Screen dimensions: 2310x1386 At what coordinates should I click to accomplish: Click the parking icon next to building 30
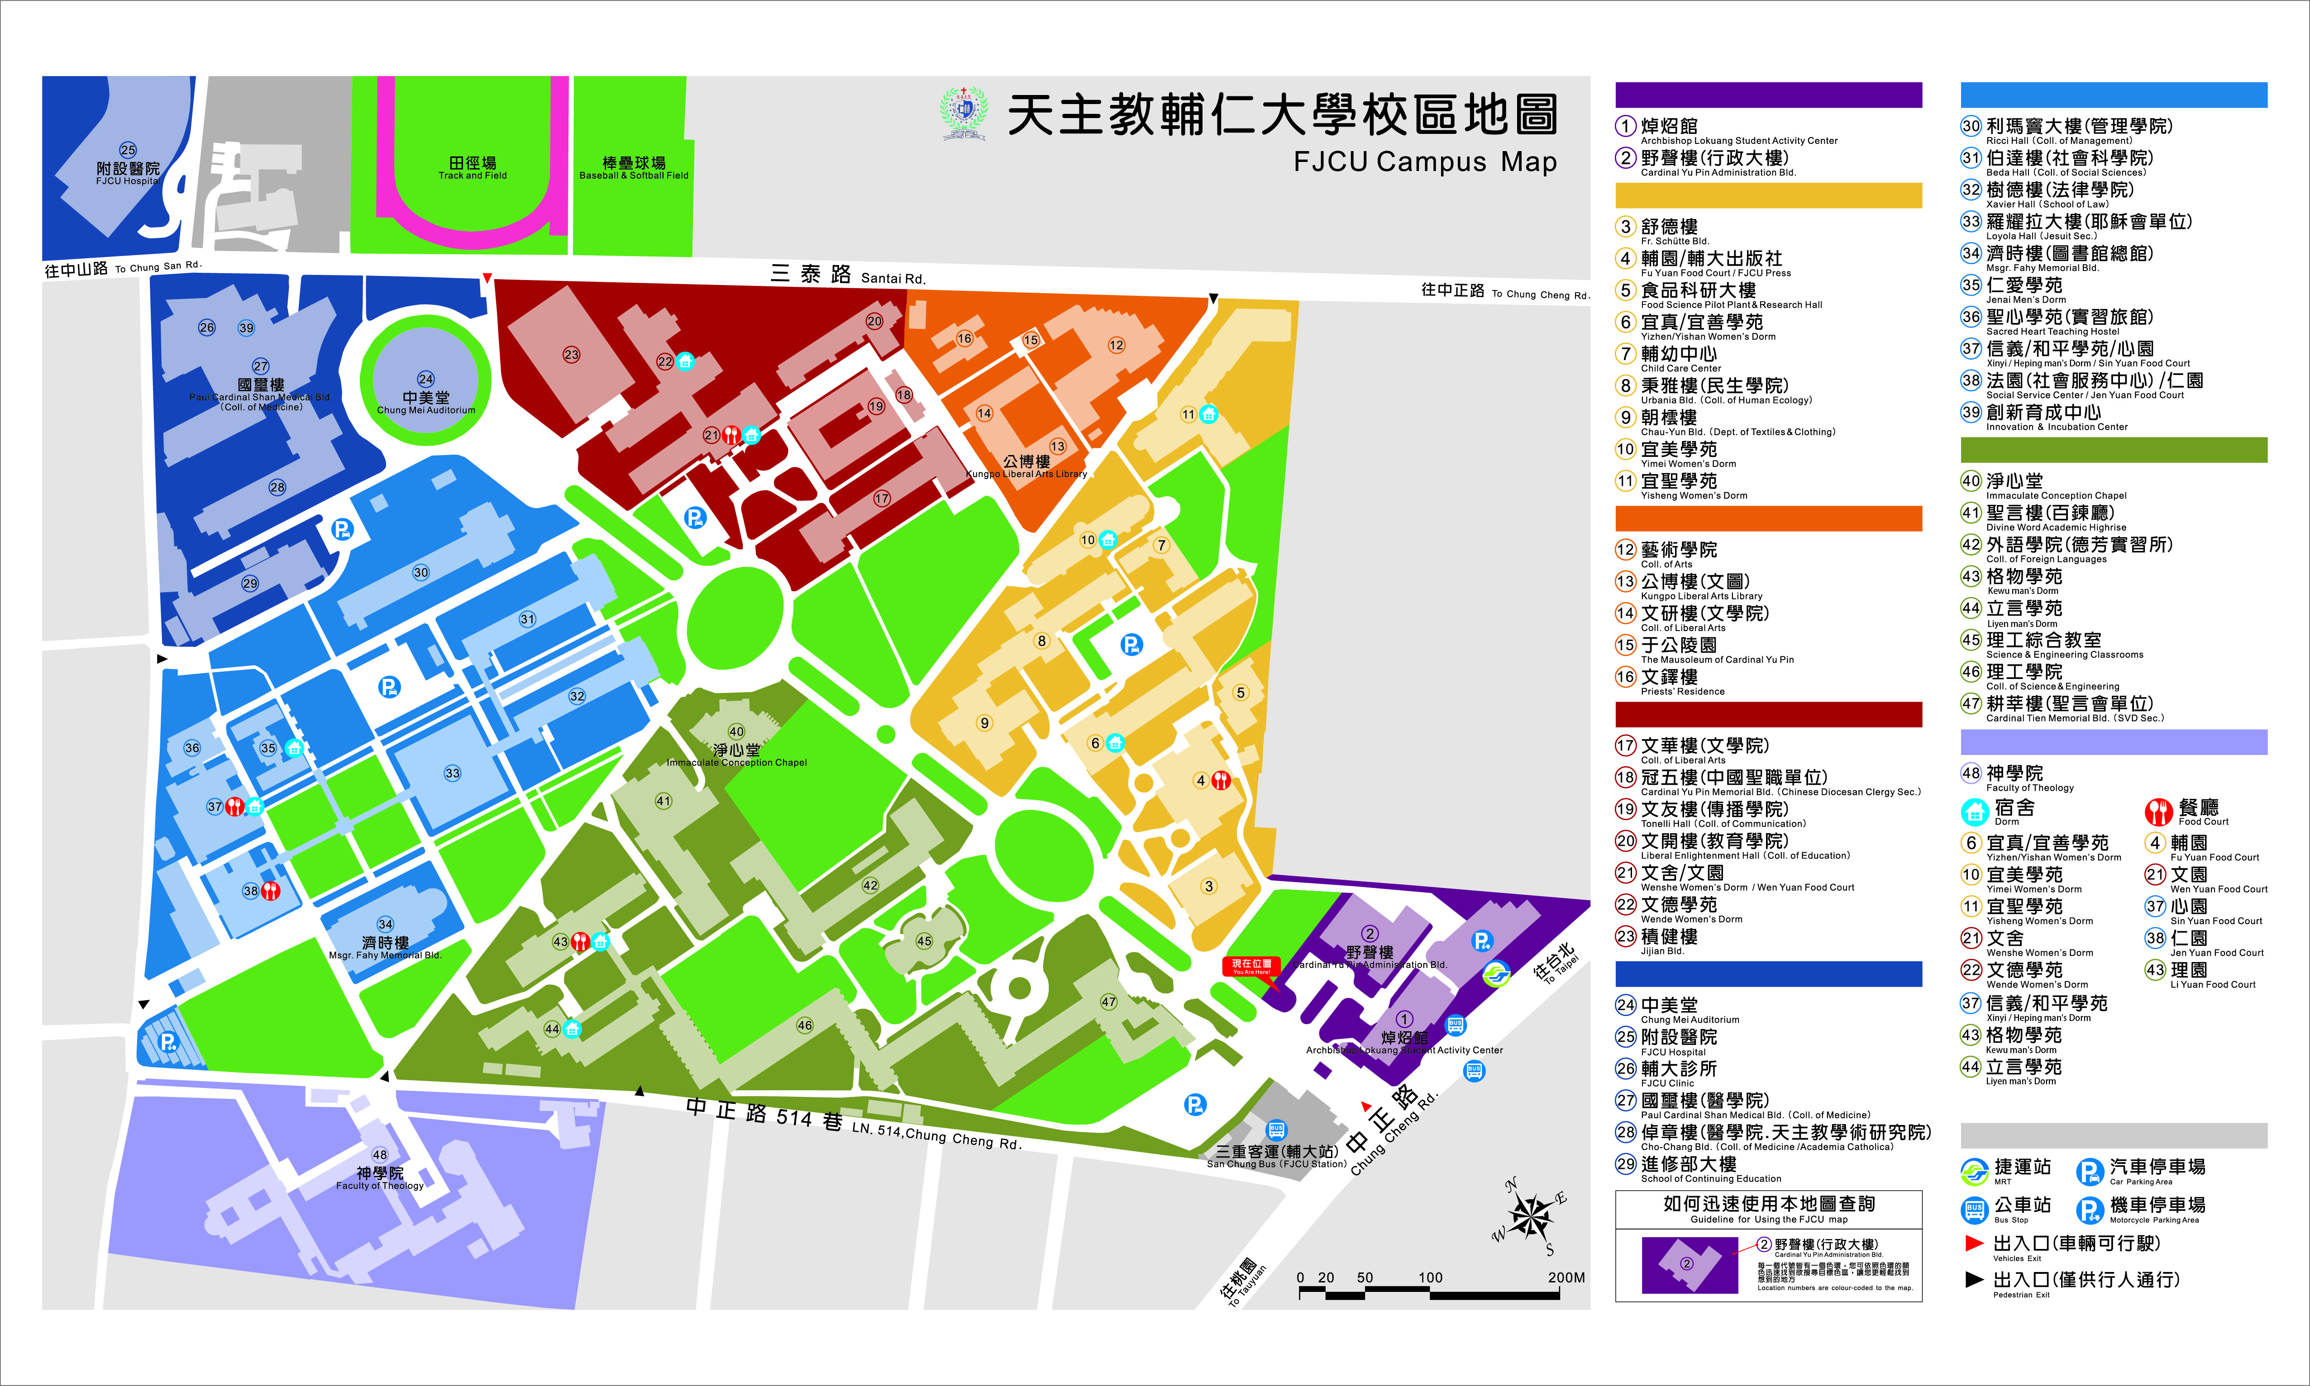click(x=342, y=531)
